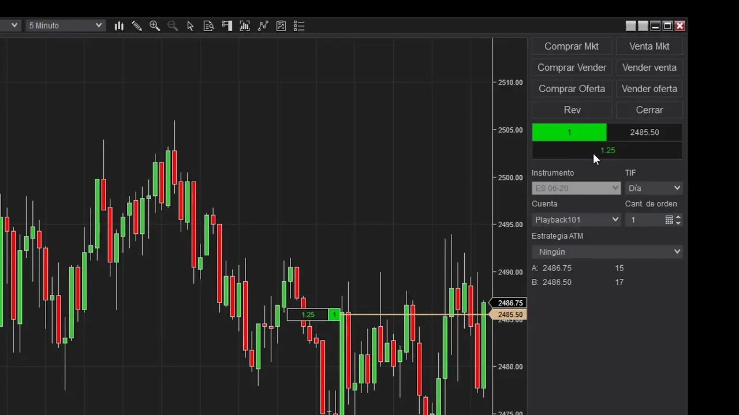Click the ask price A: 2486.75
The width and height of the screenshot is (739, 415).
(551, 268)
